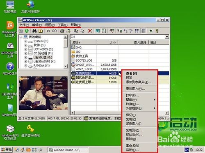
Task: Click the printer icon in the toolbar
Action: (62, 31)
